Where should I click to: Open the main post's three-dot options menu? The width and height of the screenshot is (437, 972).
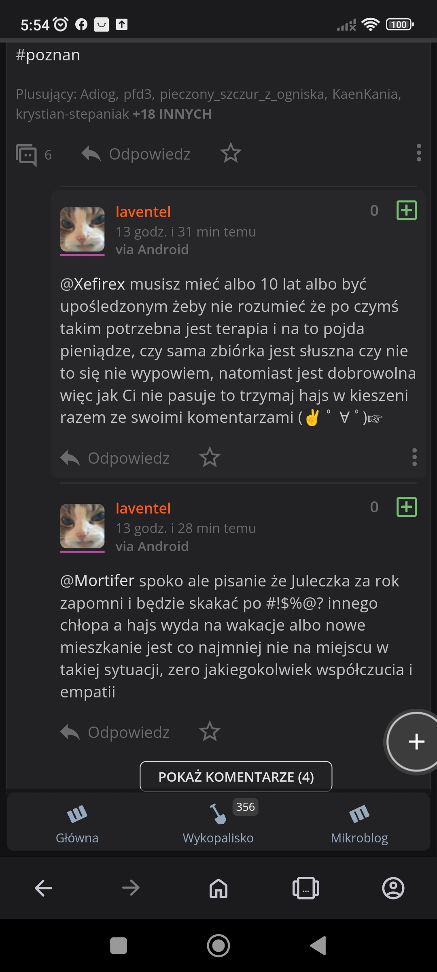pyautogui.click(x=419, y=153)
